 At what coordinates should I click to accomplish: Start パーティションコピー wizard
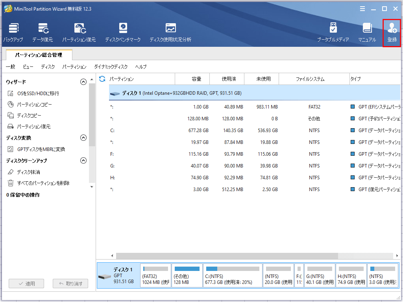(30, 105)
